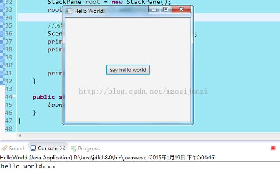Select the Console tab
Viewport: 280px width, 174px height.
(x=47, y=148)
